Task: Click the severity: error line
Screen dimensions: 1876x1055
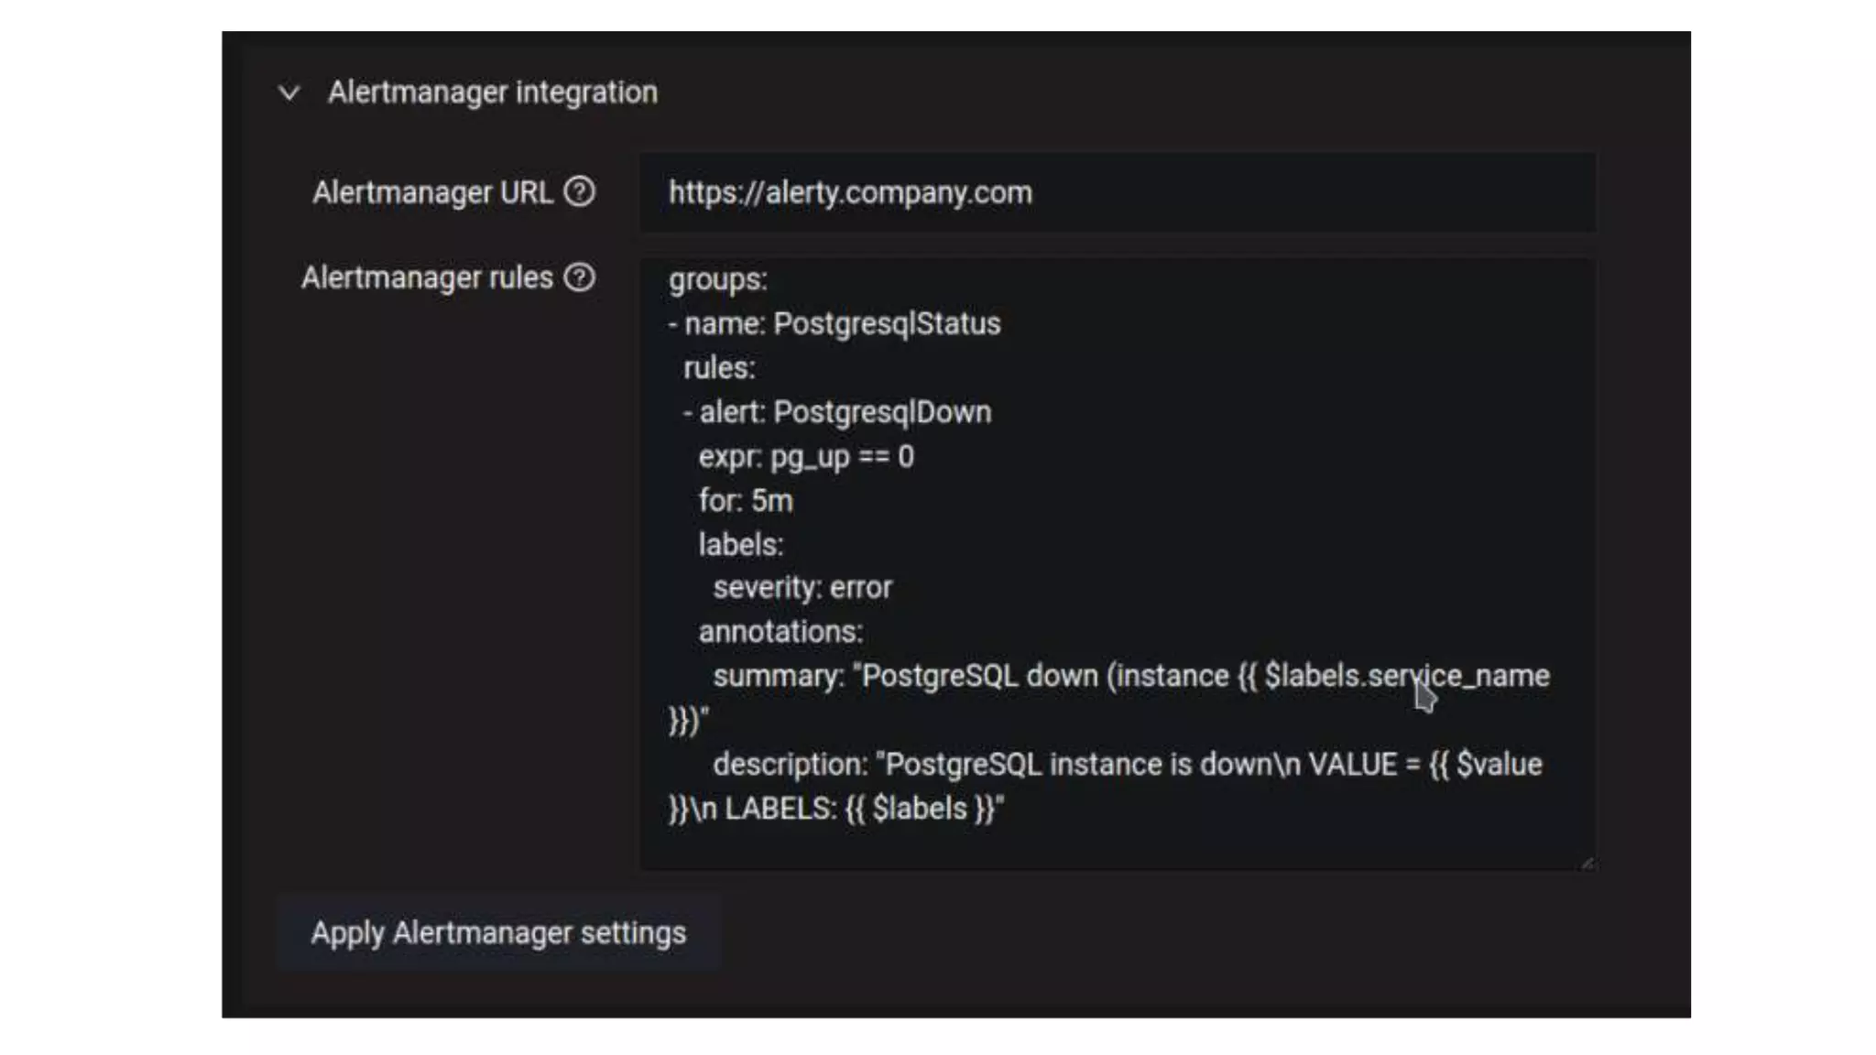Action: click(802, 588)
